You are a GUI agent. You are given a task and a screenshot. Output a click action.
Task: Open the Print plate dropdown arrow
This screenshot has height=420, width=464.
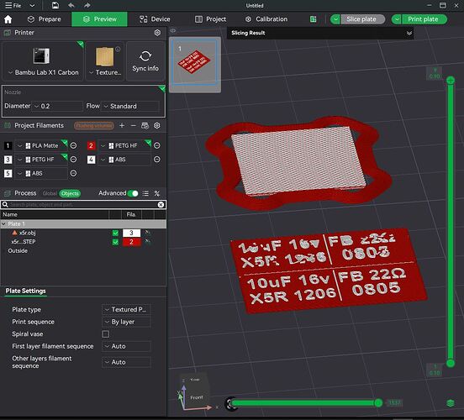click(397, 19)
